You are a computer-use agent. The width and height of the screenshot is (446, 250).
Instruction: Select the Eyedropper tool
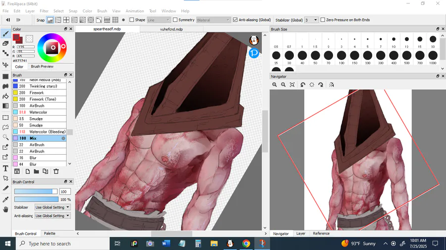[x=5, y=200]
